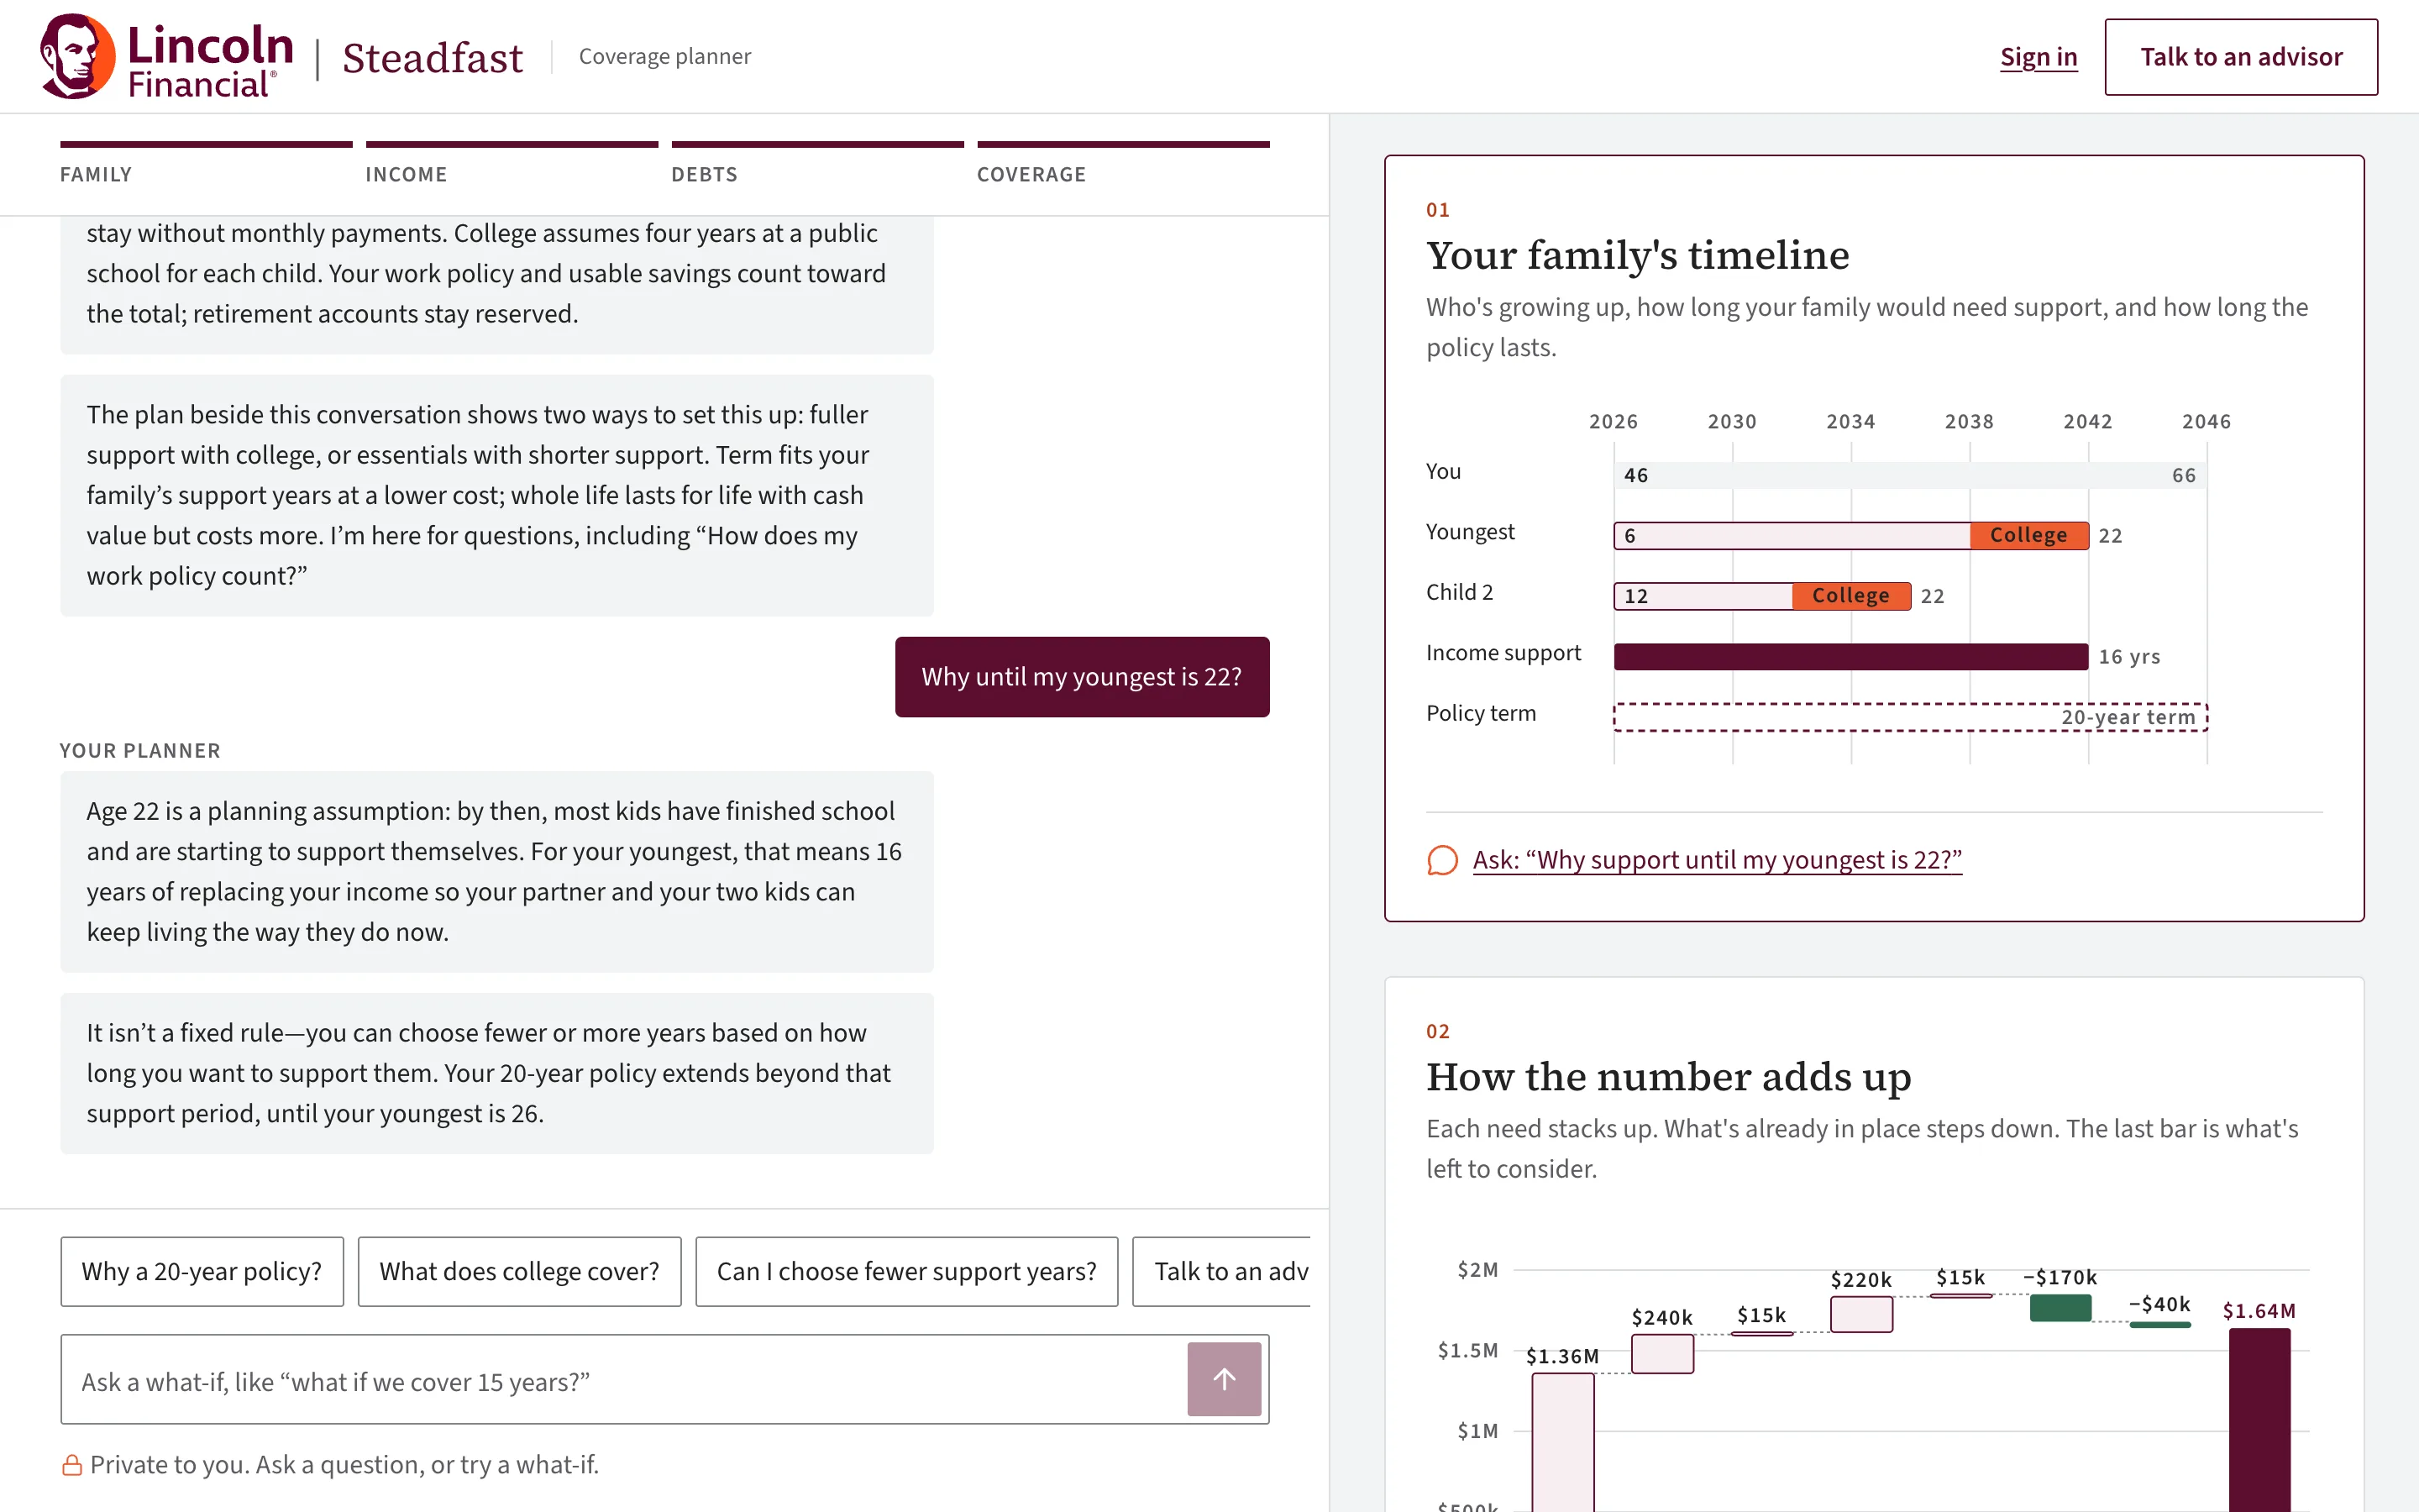Image resolution: width=2419 pixels, height=1512 pixels.
Task: Click the Why until my youngest is 22? message
Action: (1083, 677)
